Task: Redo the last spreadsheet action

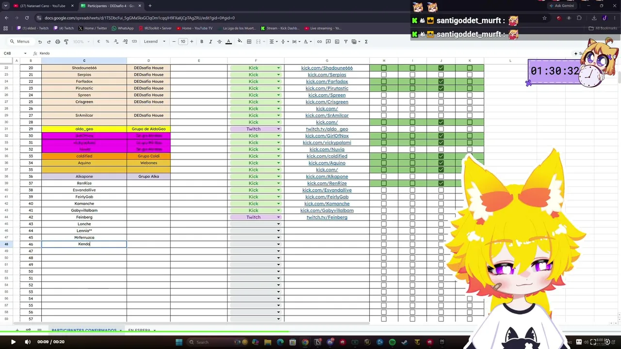Action: coord(49,42)
